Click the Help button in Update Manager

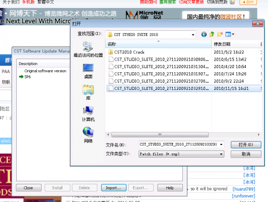[170, 188]
